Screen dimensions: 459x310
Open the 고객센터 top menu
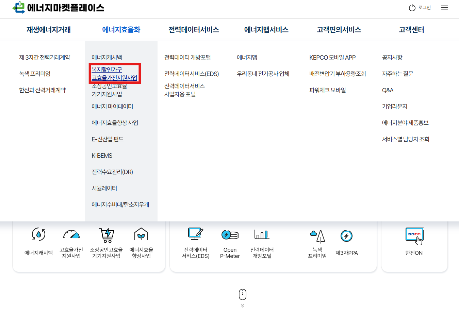click(x=411, y=30)
